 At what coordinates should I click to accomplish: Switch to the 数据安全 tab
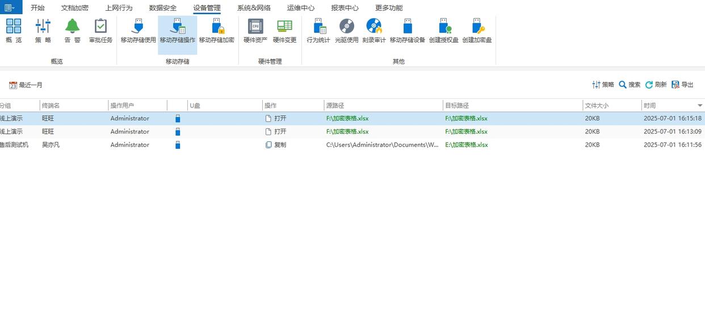(x=163, y=8)
